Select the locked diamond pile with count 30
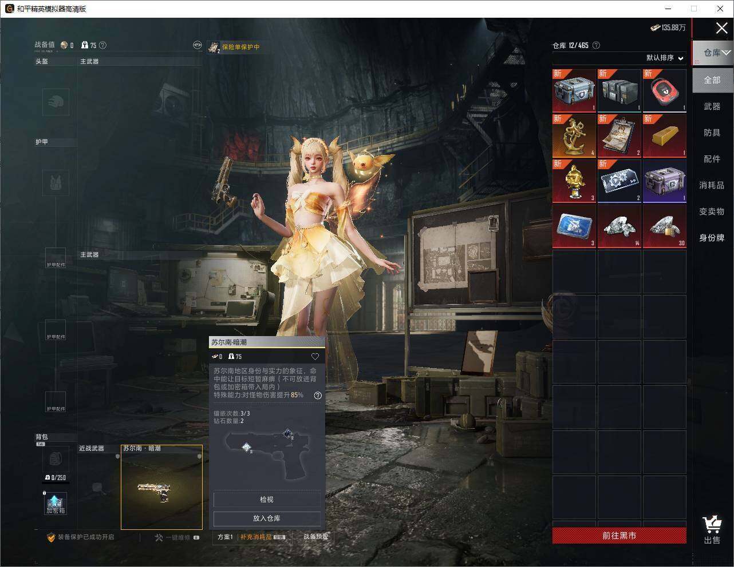Viewport: 734px width, 567px height. [x=665, y=226]
